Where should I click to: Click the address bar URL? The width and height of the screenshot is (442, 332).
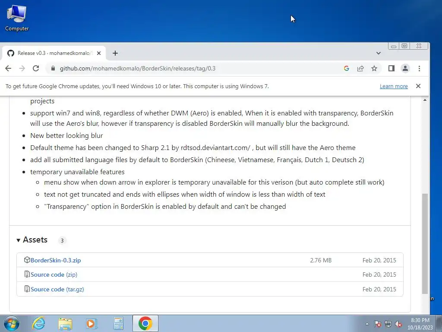click(x=138, y=68)
